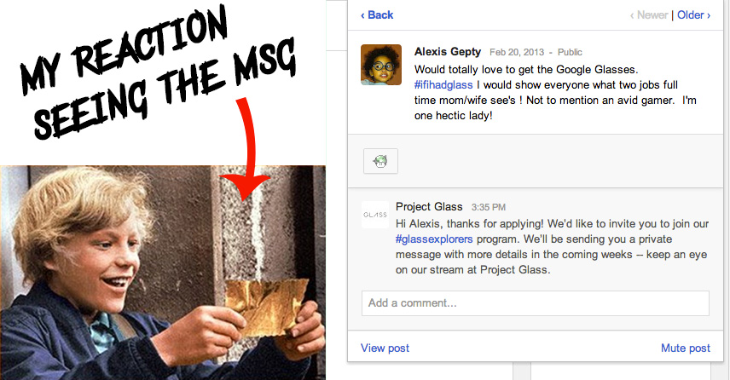The image size is (730, 380).
Task: Click the greyed-out Newer link
Action: click(649, 14)
